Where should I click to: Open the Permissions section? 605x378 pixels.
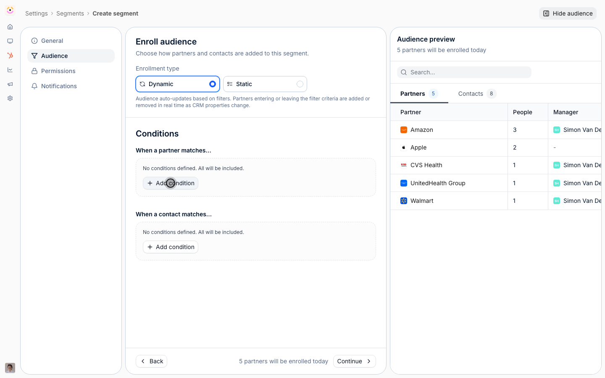(x=71, y=71)
